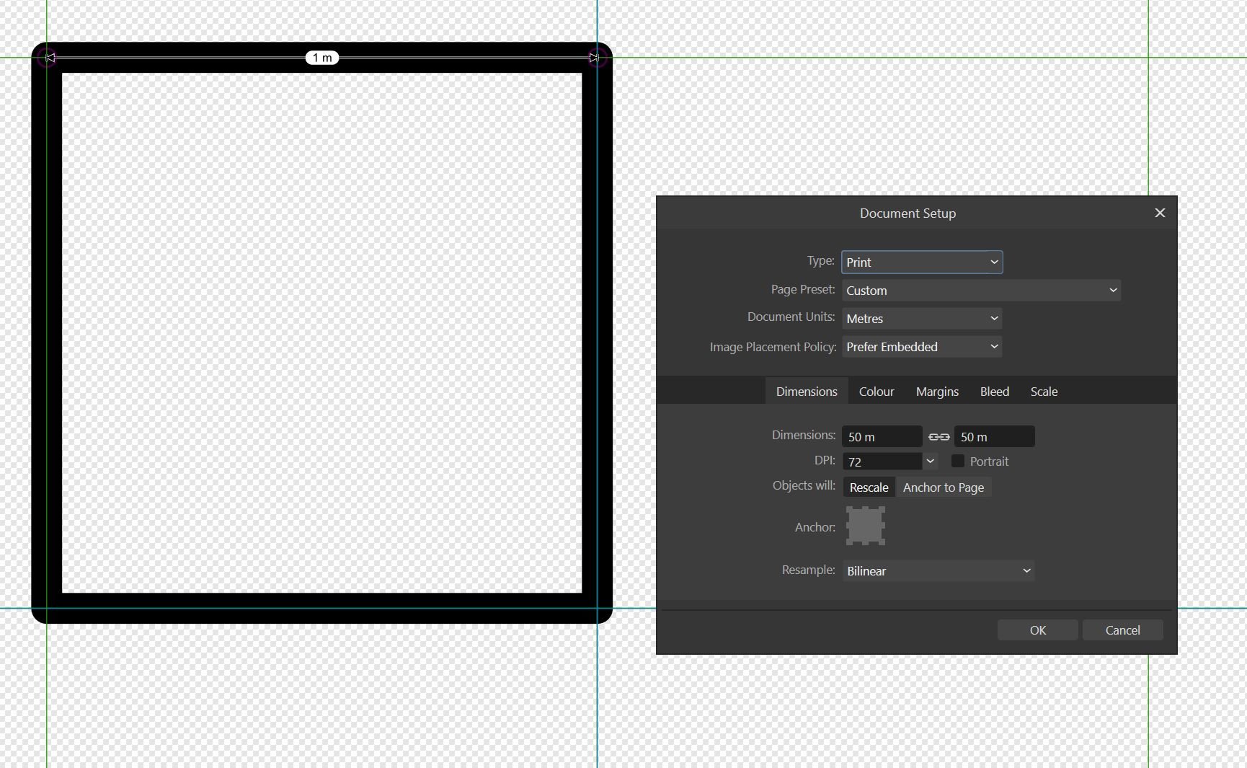Confirm with the OK button

(1038, 630)
